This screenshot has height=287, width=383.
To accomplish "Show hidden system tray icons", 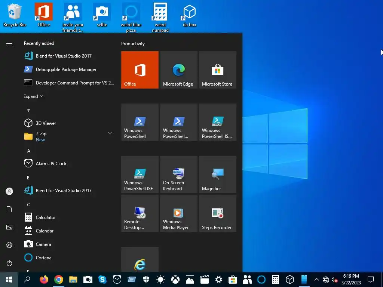I will 316,280.
